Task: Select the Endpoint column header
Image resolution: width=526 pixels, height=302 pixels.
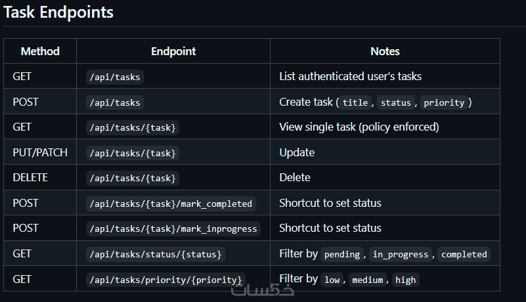Action: click(x=173, y=51)
